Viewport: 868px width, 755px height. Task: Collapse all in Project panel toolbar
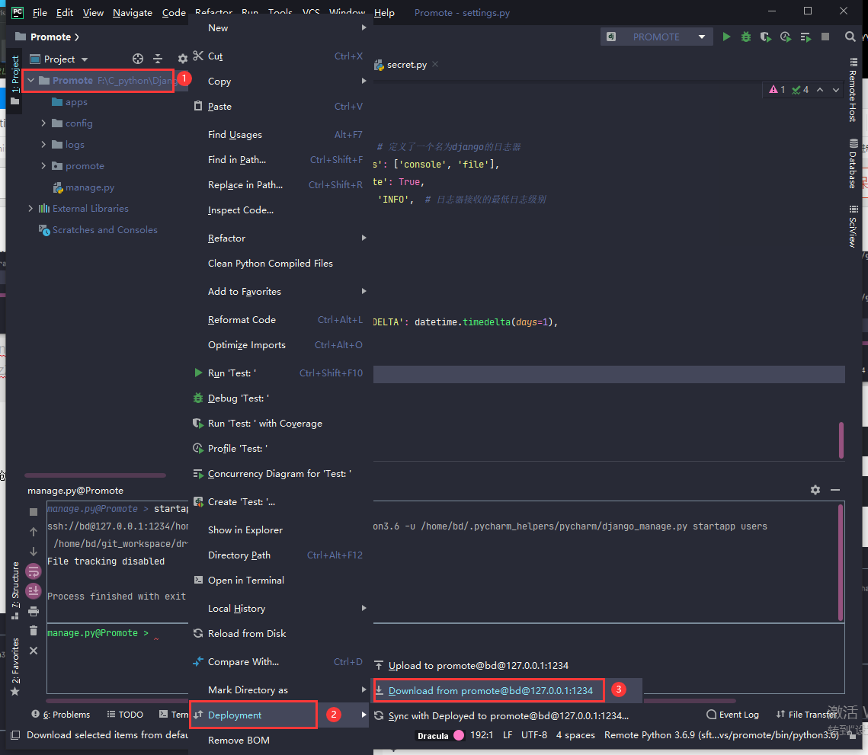click(x=158, y=59)
